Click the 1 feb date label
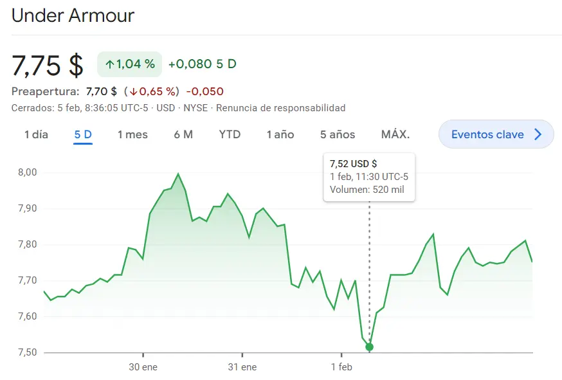 341,367
